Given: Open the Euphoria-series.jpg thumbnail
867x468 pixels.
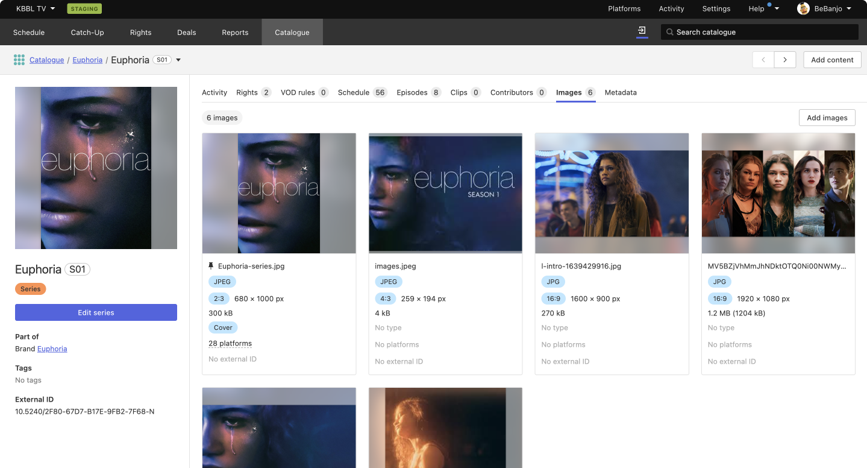Looking at the screenshot, I should tap(279, 193).
